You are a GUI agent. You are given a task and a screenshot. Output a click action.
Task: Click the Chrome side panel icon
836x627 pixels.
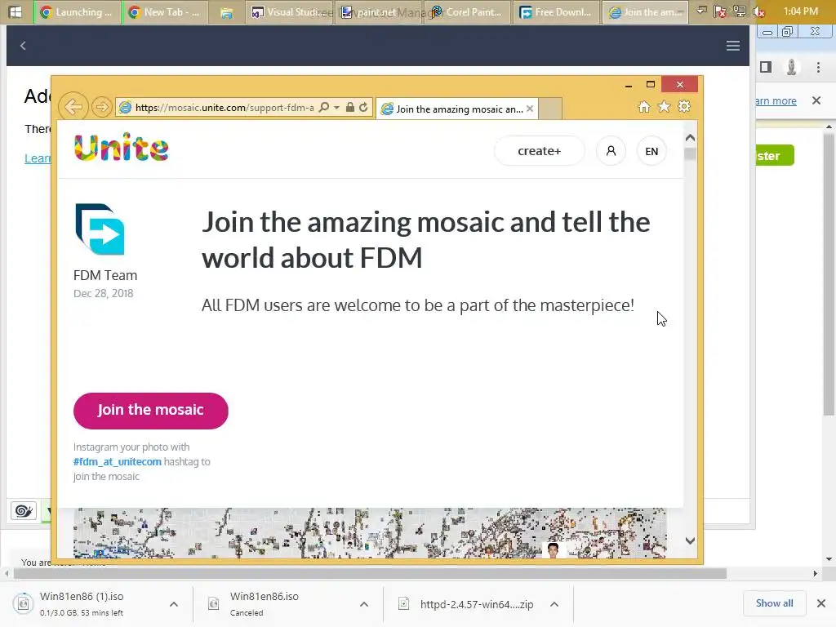(x=766, y=67)
